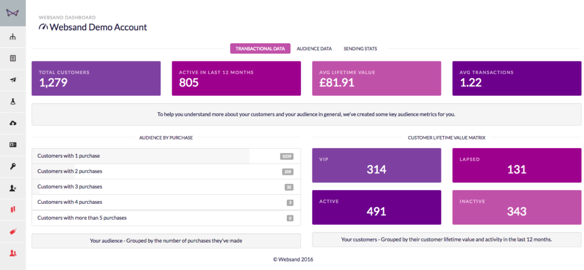The image size is (584, 270).
Task: Open the remove-user sidebar icon
Action: (x=13, y=188)
